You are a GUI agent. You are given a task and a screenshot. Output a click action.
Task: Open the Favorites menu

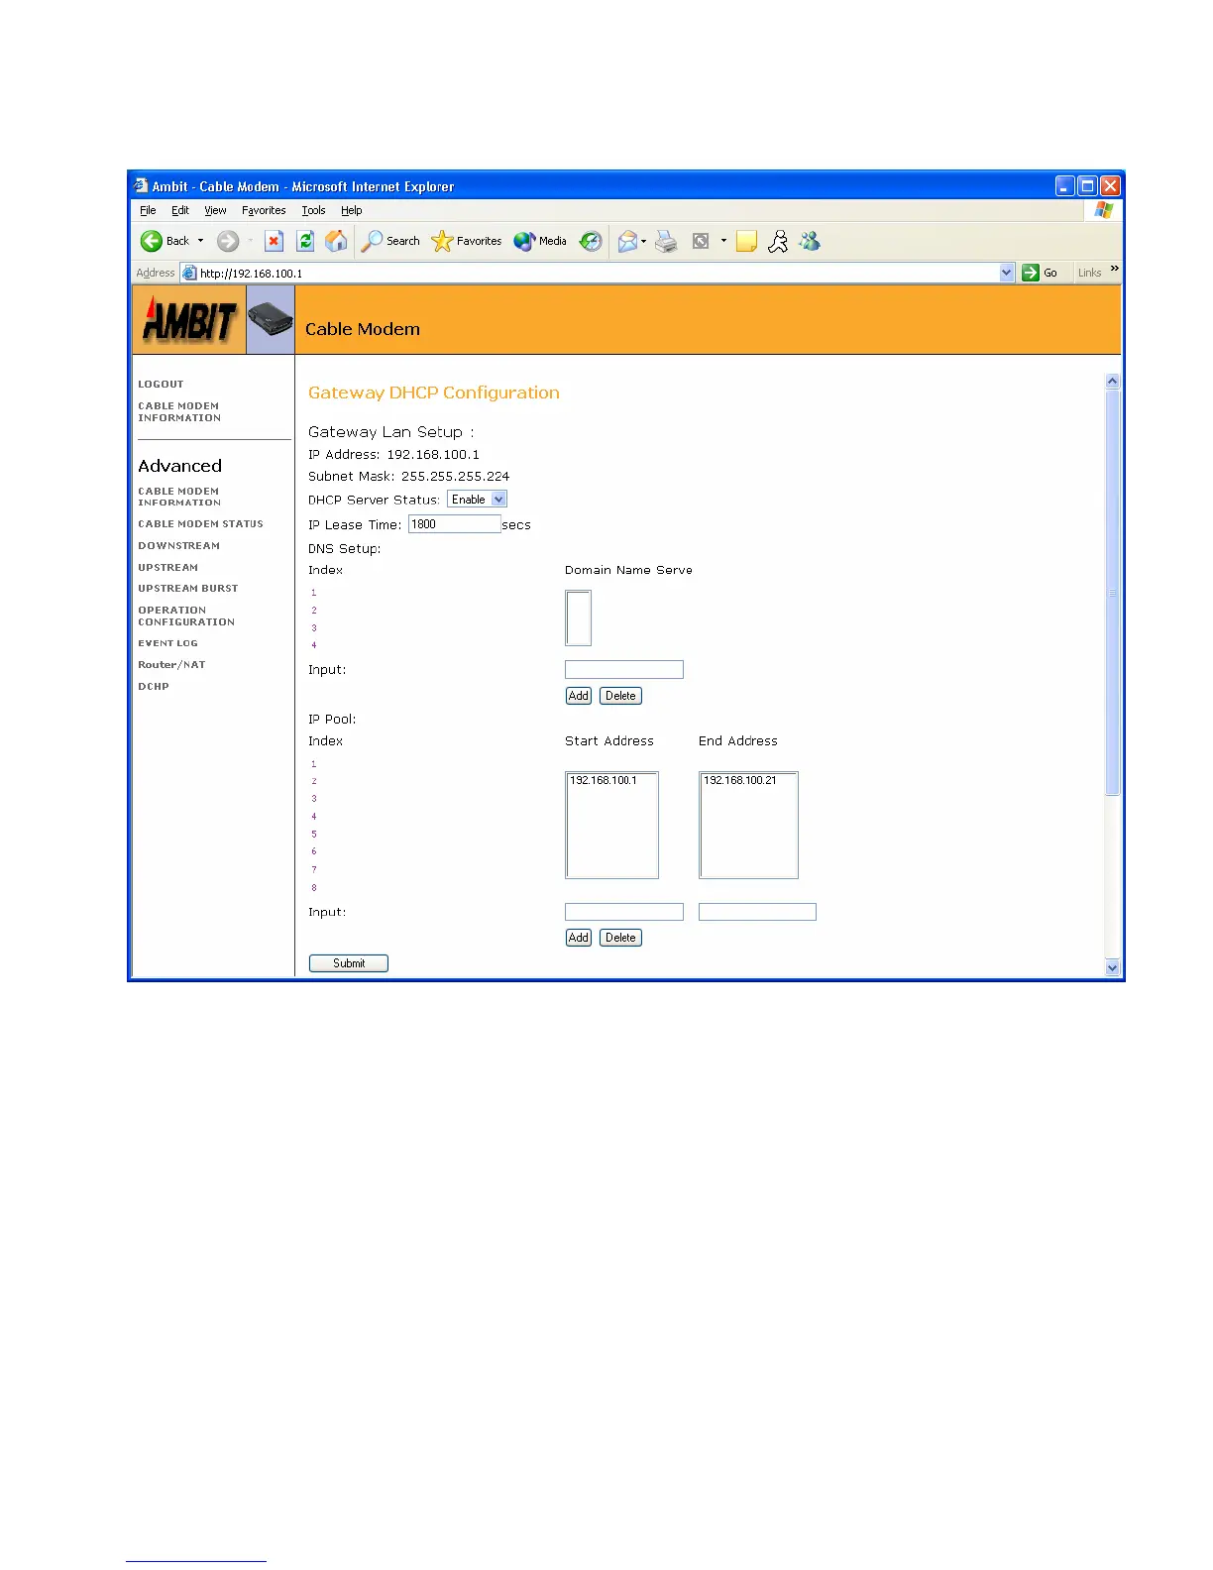[264, 210]
